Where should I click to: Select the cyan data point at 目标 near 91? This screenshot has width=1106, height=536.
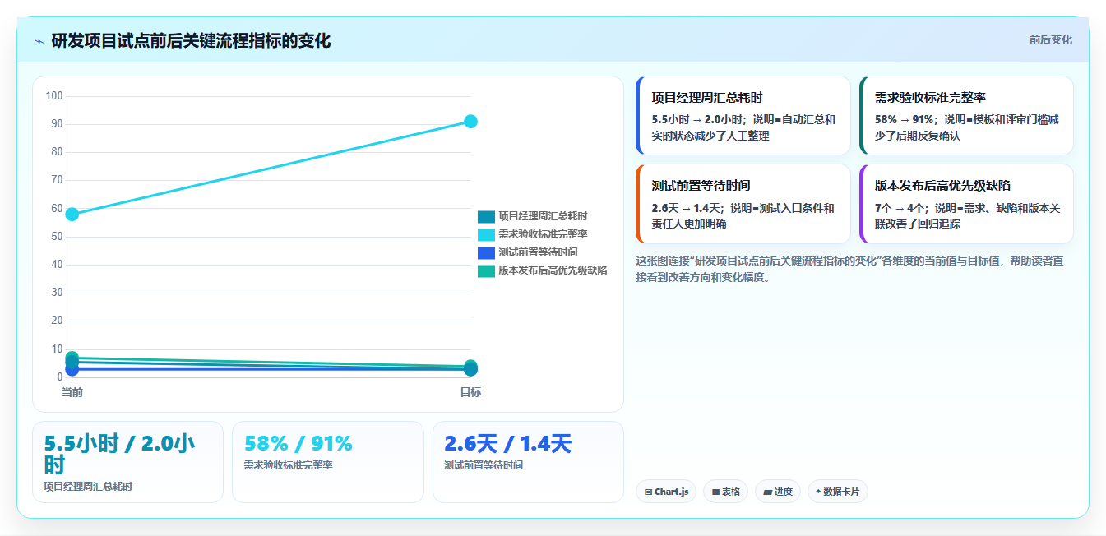coord(470,122)
